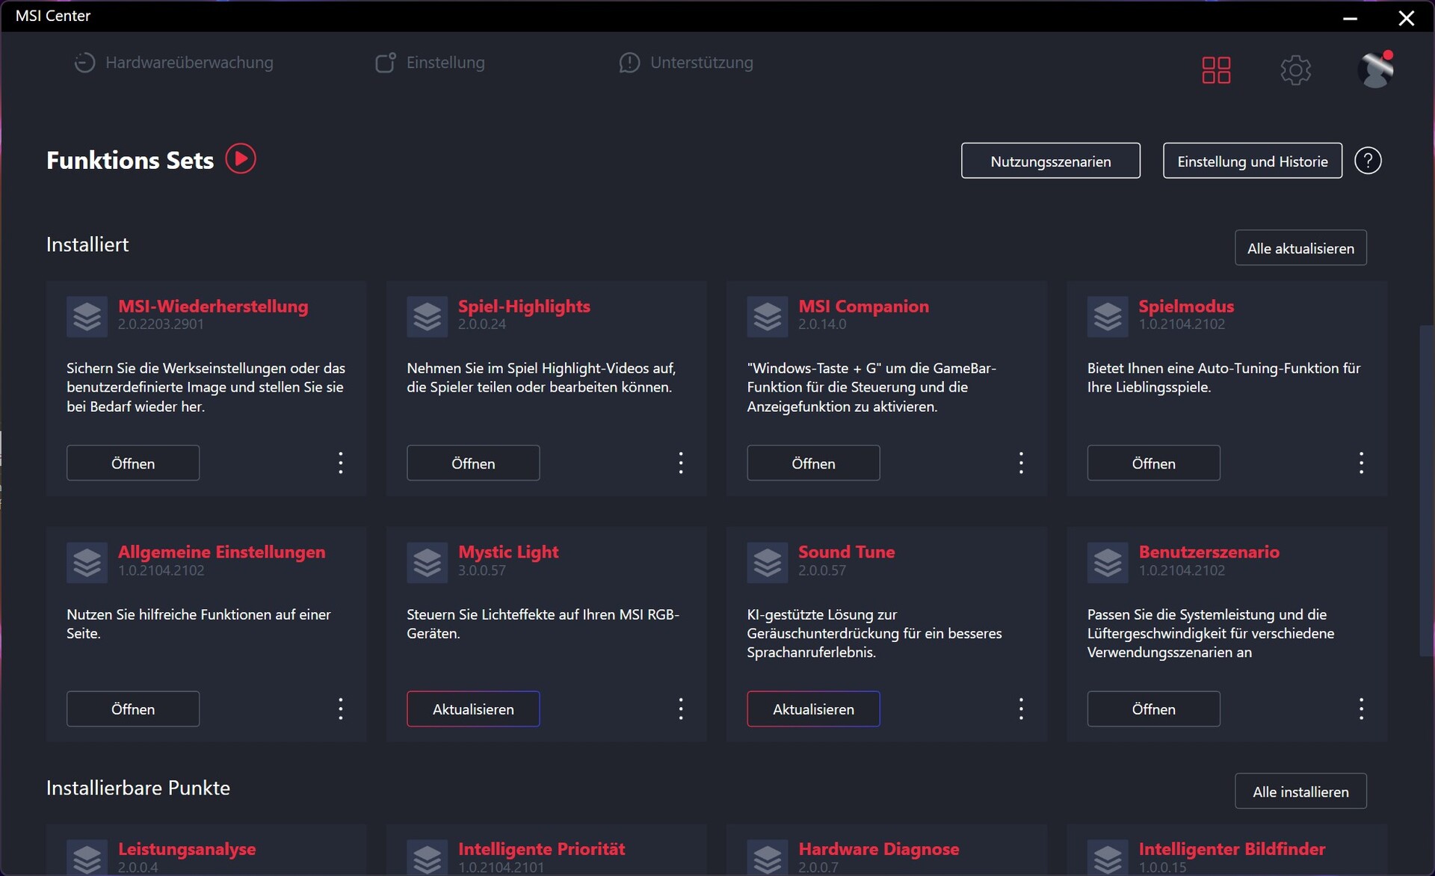Expand Spielmodus three-dot menu
1435x876 pixels.
[1361, 463]
